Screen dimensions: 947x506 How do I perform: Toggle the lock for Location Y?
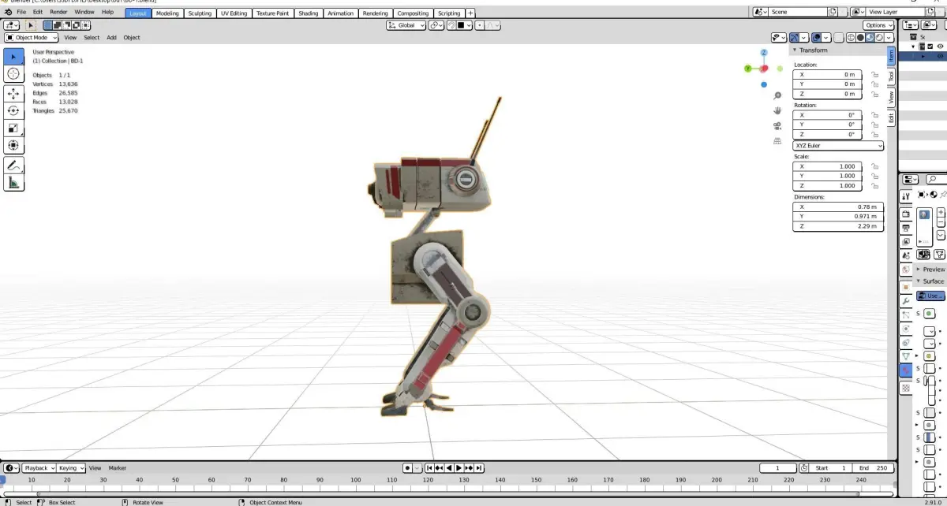coord(874,84)
